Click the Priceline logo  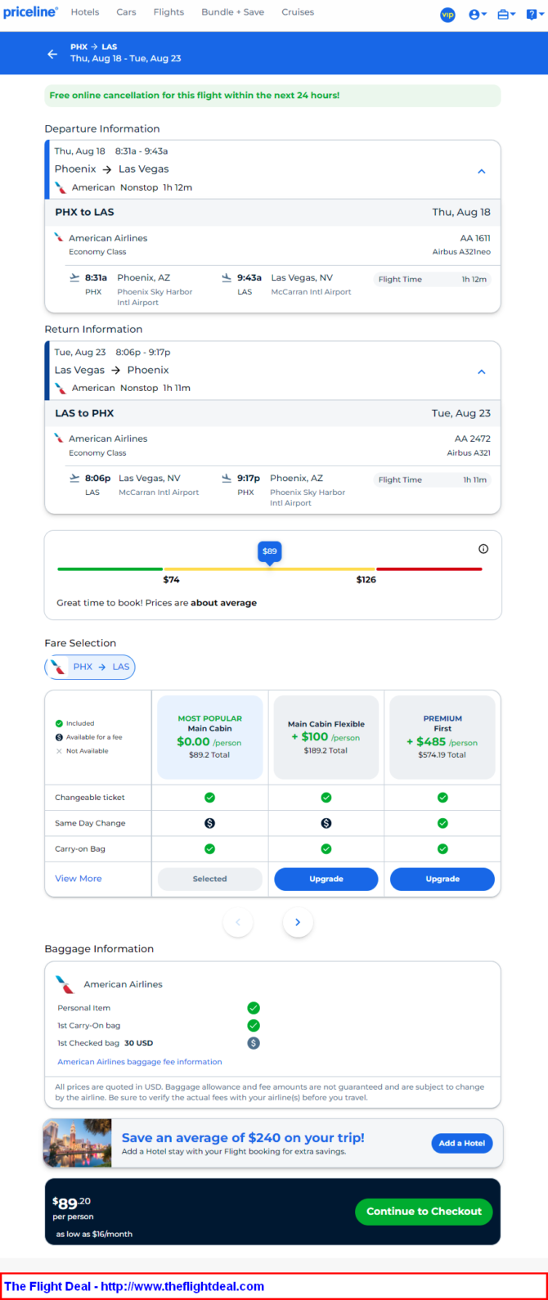[x=30, y=12]
